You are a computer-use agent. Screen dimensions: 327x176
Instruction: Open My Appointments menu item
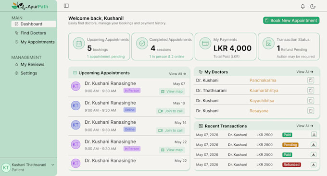(x=35, y=42)
